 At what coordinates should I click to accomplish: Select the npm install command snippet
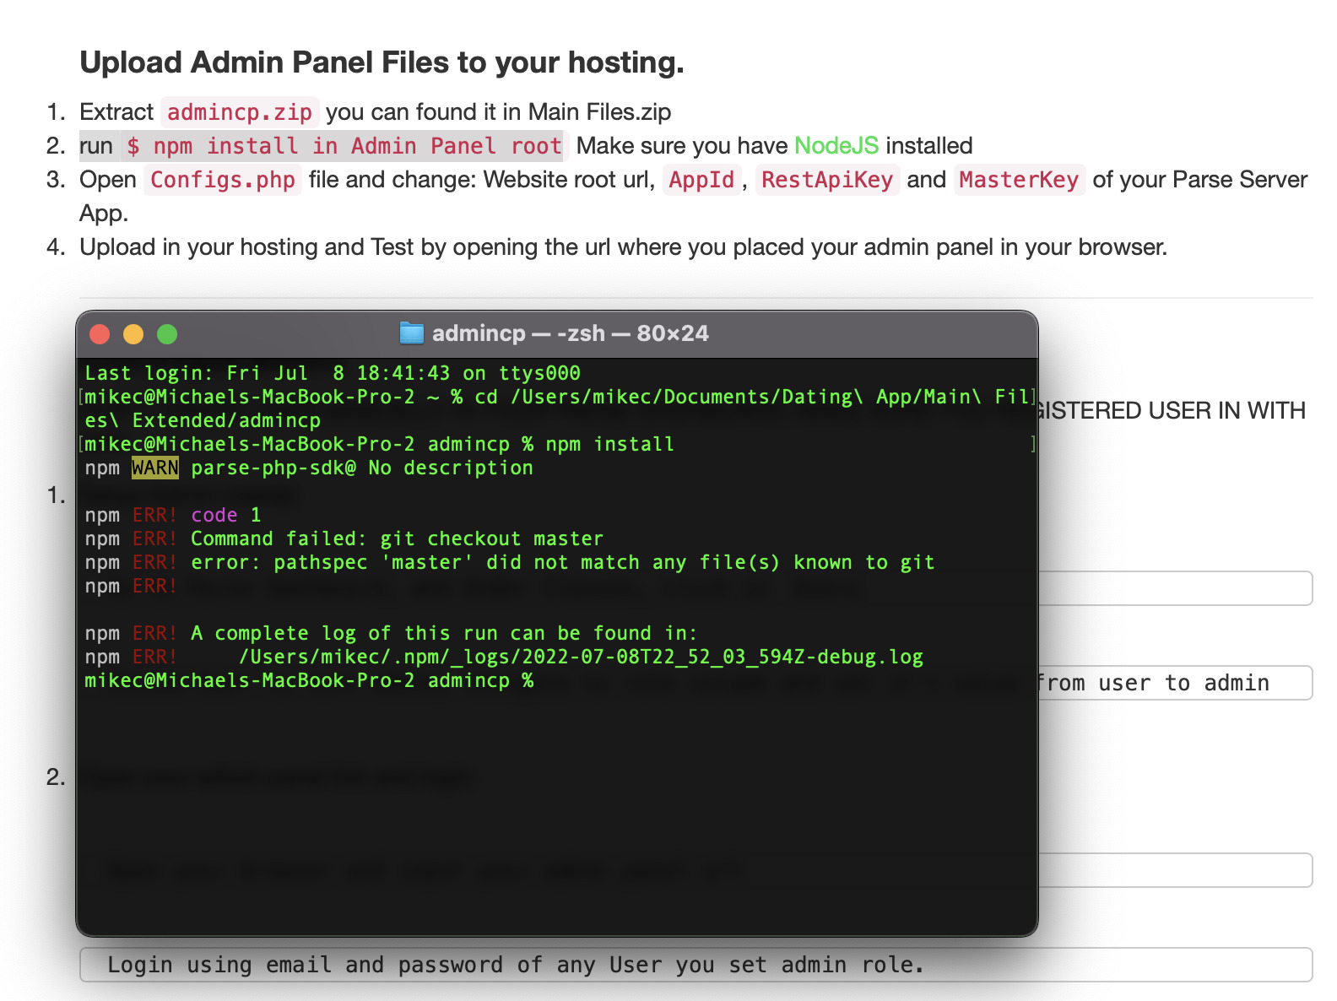coord(344,146)
